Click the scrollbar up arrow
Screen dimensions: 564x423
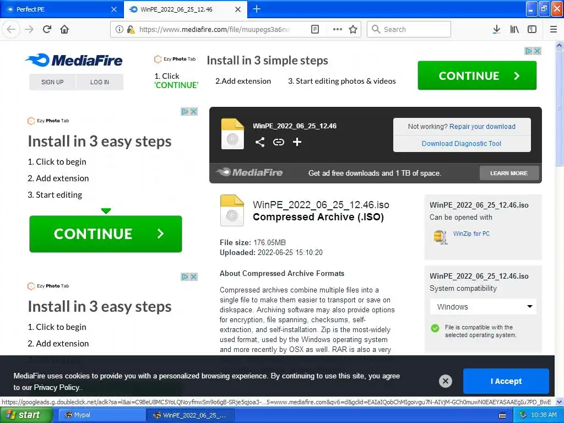[x=560, y=45]
